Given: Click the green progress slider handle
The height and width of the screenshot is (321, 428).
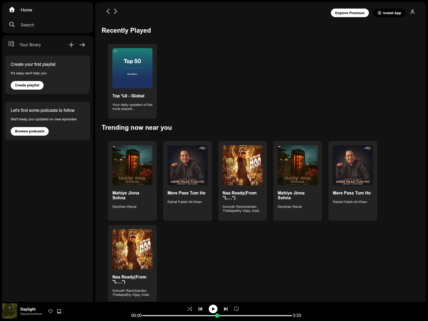Looking at the screenshot, I should 217,316.
